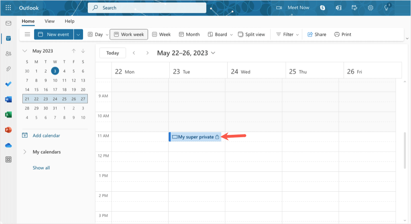Select Work week view
The image size is (411, 224).
[129, 34]
